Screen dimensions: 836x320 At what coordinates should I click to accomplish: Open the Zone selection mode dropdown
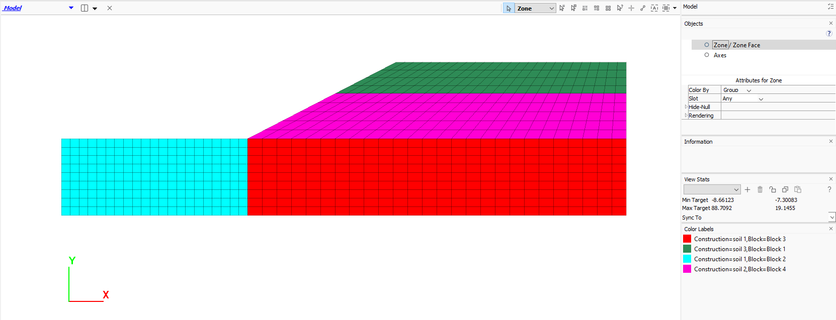pos(551,9)
